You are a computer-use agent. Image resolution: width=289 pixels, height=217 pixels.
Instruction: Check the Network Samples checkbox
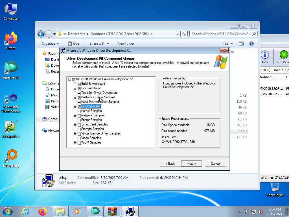pyautogui.click(x=79, y=116)
